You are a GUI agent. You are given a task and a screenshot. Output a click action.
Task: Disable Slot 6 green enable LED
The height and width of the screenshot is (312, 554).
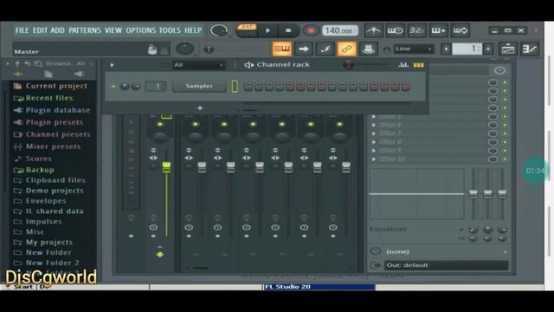click(505, 125)
